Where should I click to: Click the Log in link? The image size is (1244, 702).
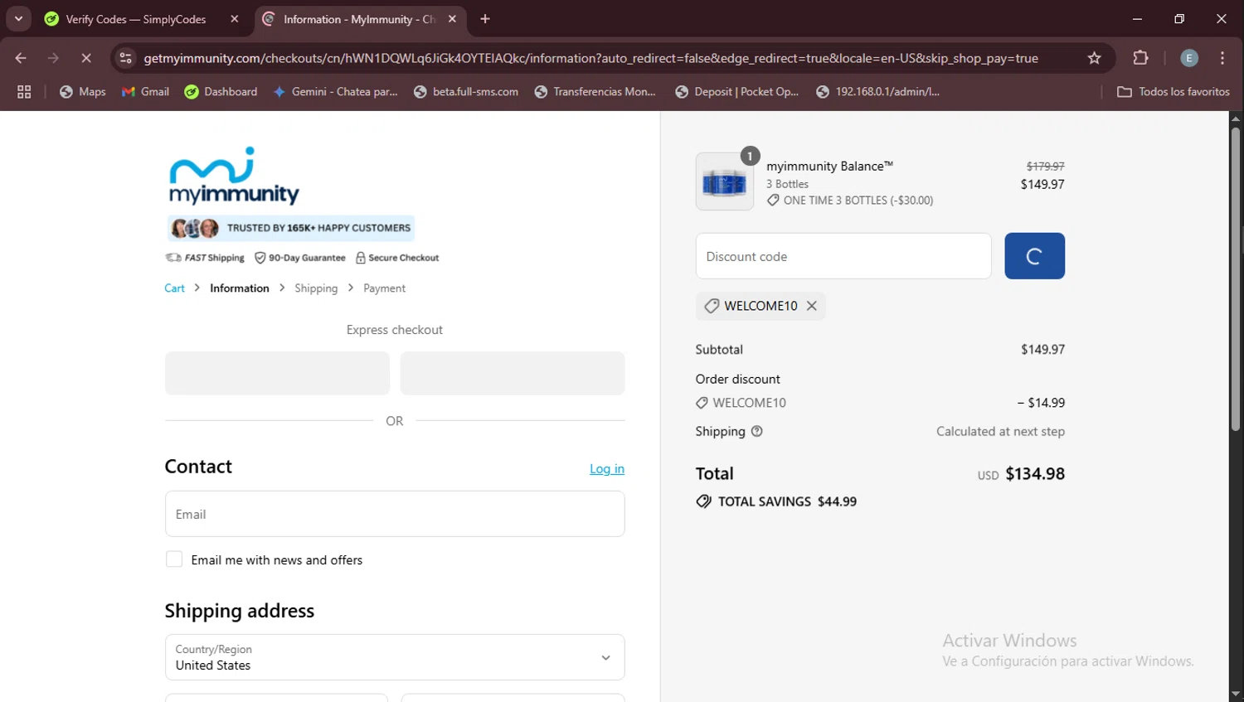(x=607, y=469)
